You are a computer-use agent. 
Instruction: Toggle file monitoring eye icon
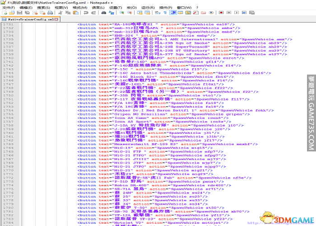click(x=211, y=13)
